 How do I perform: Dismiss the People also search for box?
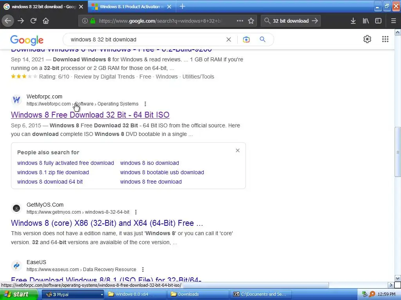coord(238,150)
